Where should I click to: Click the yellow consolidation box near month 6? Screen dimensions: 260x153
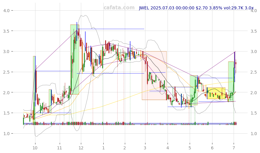[x=216, y=93]
